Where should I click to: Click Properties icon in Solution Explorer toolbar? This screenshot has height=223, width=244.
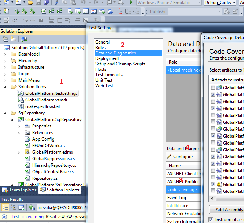[x=5, y=39]
